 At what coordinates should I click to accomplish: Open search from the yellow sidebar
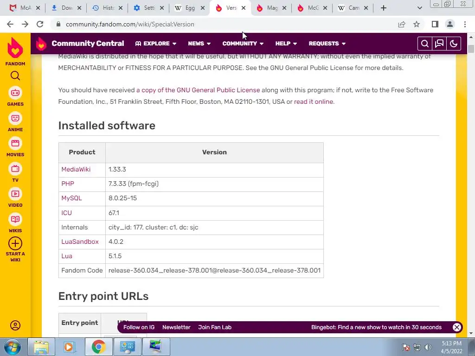tap(15, 76)
